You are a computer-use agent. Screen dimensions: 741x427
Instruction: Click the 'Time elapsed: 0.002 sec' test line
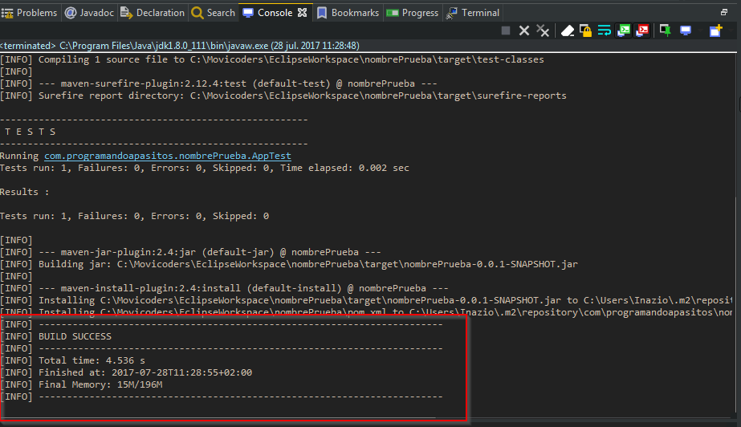[205, 168]
